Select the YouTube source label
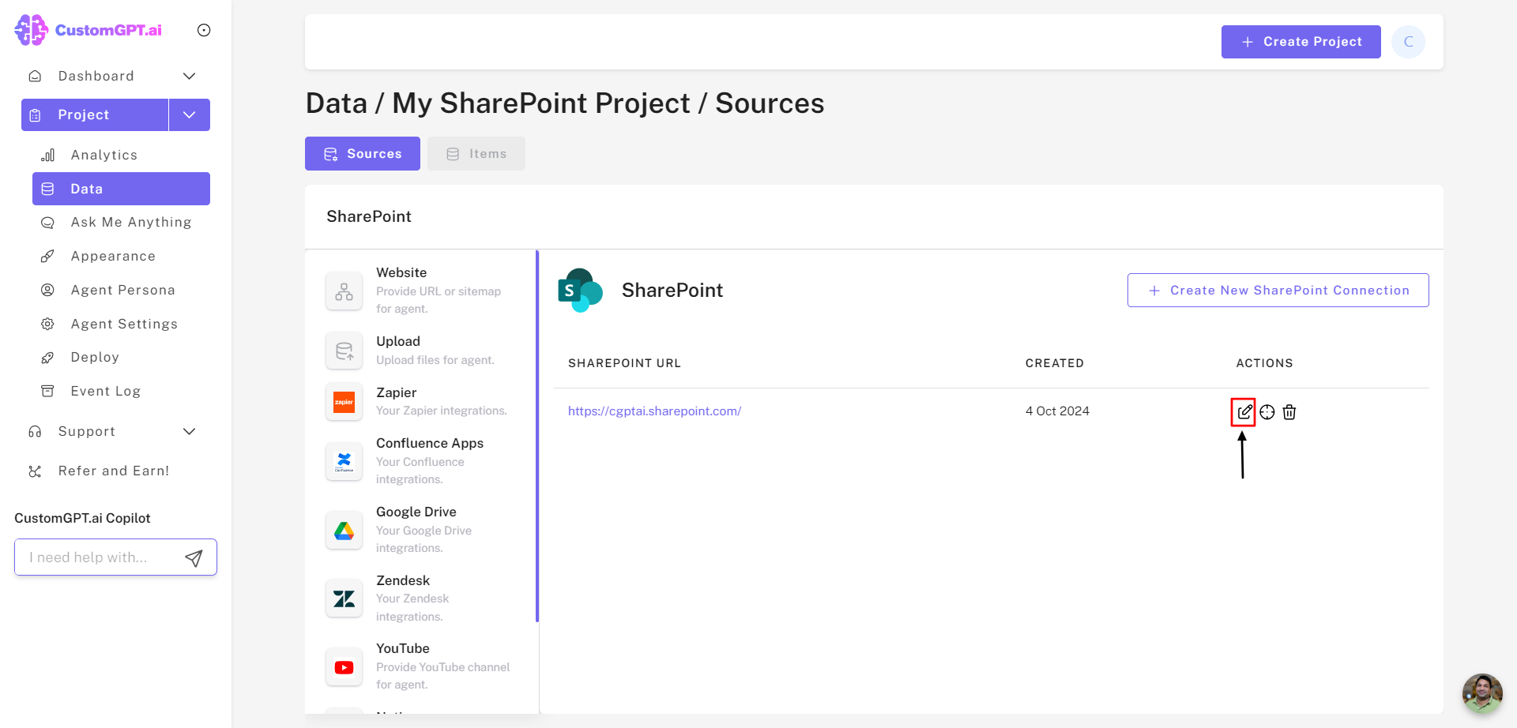Image resolution: width=1517 pixels, height=728 pixels. 403,648
